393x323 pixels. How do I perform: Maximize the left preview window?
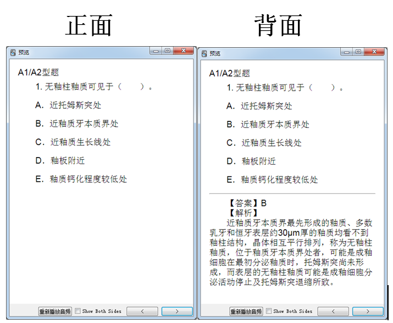[168, 51]
